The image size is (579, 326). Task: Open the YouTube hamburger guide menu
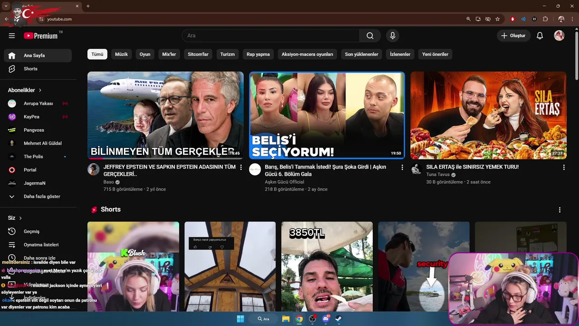click(12, 36)
